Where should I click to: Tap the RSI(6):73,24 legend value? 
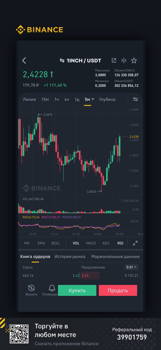coord(31,217)
